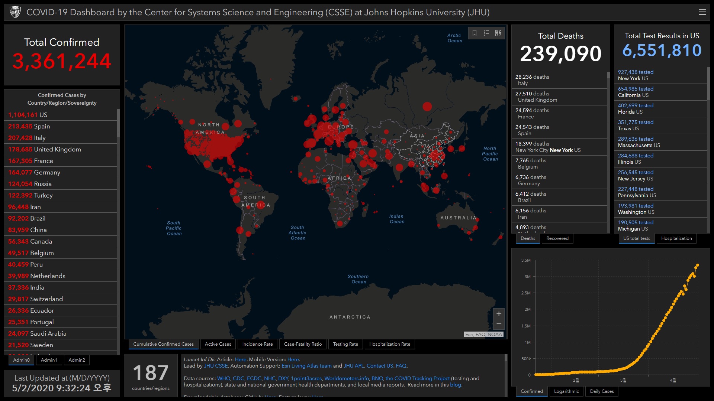
Task: Open the Worldometers.info data source link
Action: tap(347, 378)
